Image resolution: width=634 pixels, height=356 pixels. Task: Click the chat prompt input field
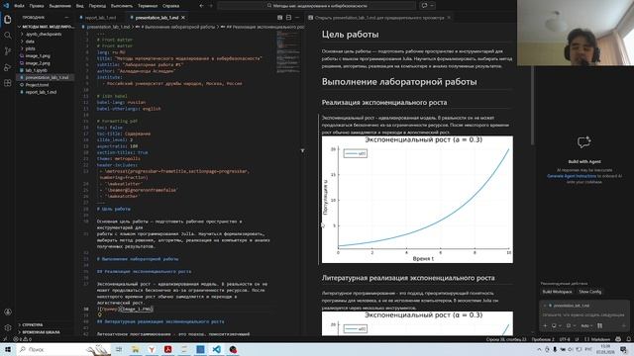point(583,314)
